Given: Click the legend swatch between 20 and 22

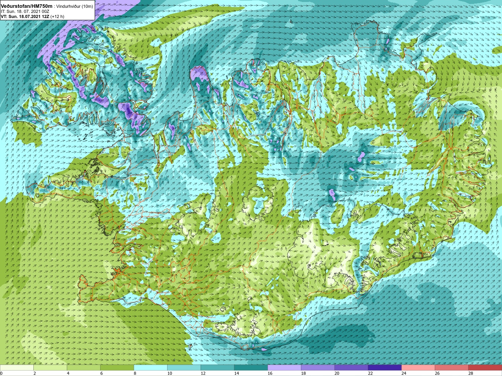Looking at the screenshot, I should point(351,368).
